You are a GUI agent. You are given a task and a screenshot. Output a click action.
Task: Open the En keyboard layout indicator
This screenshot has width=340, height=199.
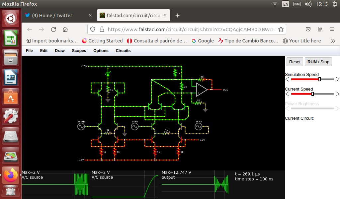click(x=285, y=4)
